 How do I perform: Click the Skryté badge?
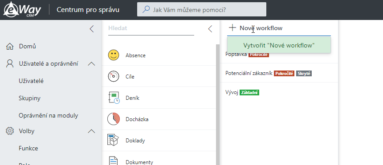(x=304, y=73)
